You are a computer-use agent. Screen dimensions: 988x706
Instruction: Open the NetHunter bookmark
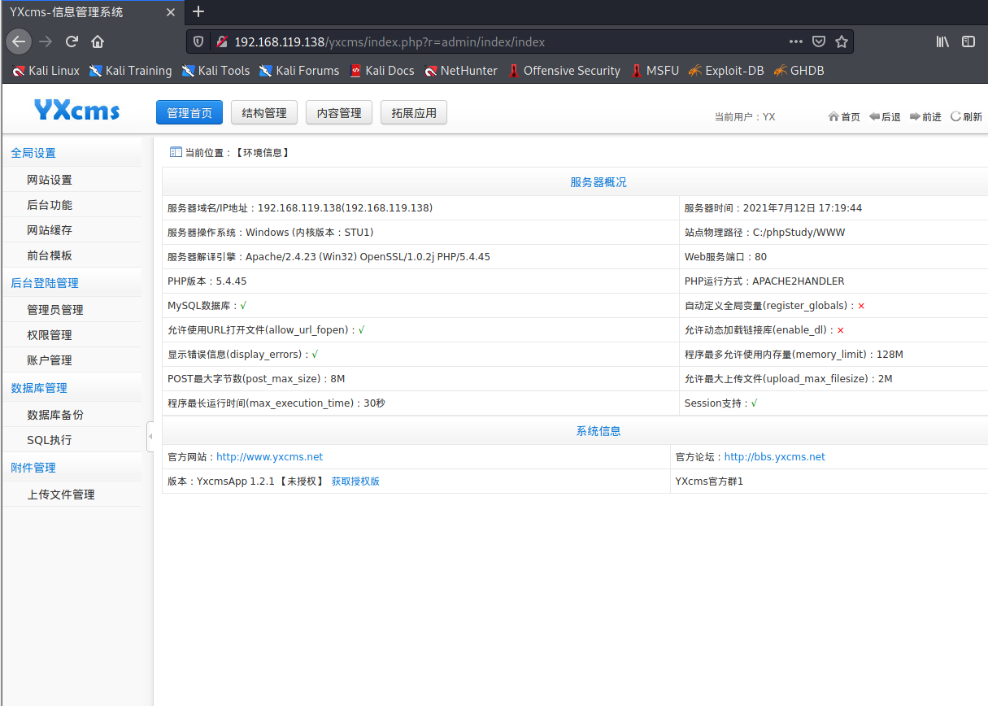(461, 71)
